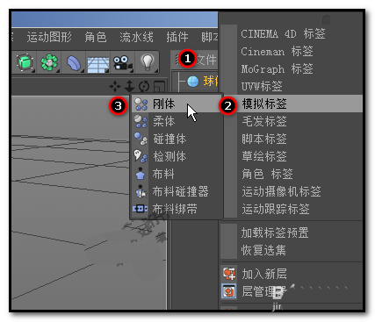This screenshot has height=322, width=375.
Task: Click 加载标签预置 entry
Action: (275, 233)
